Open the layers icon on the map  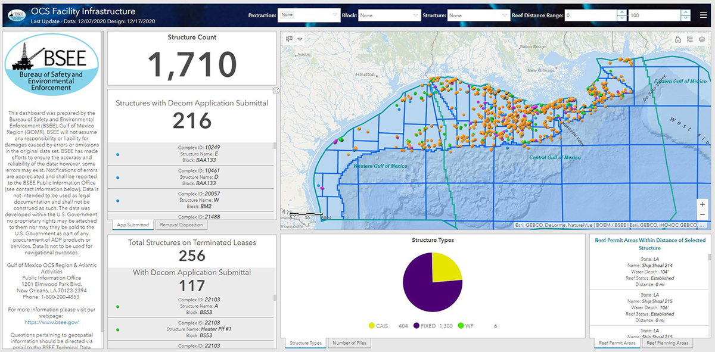702,39
